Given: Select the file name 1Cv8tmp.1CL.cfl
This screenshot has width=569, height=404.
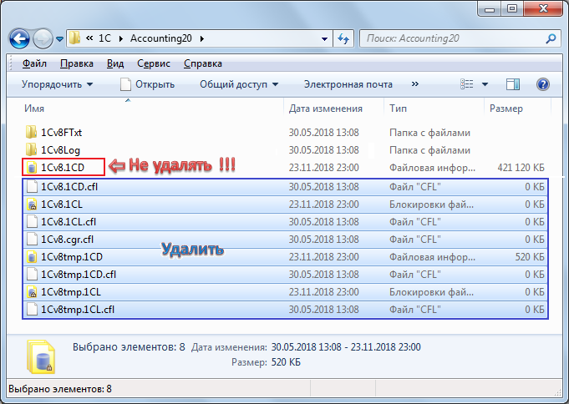Looking at the screenshot, I should click(78, 310).
